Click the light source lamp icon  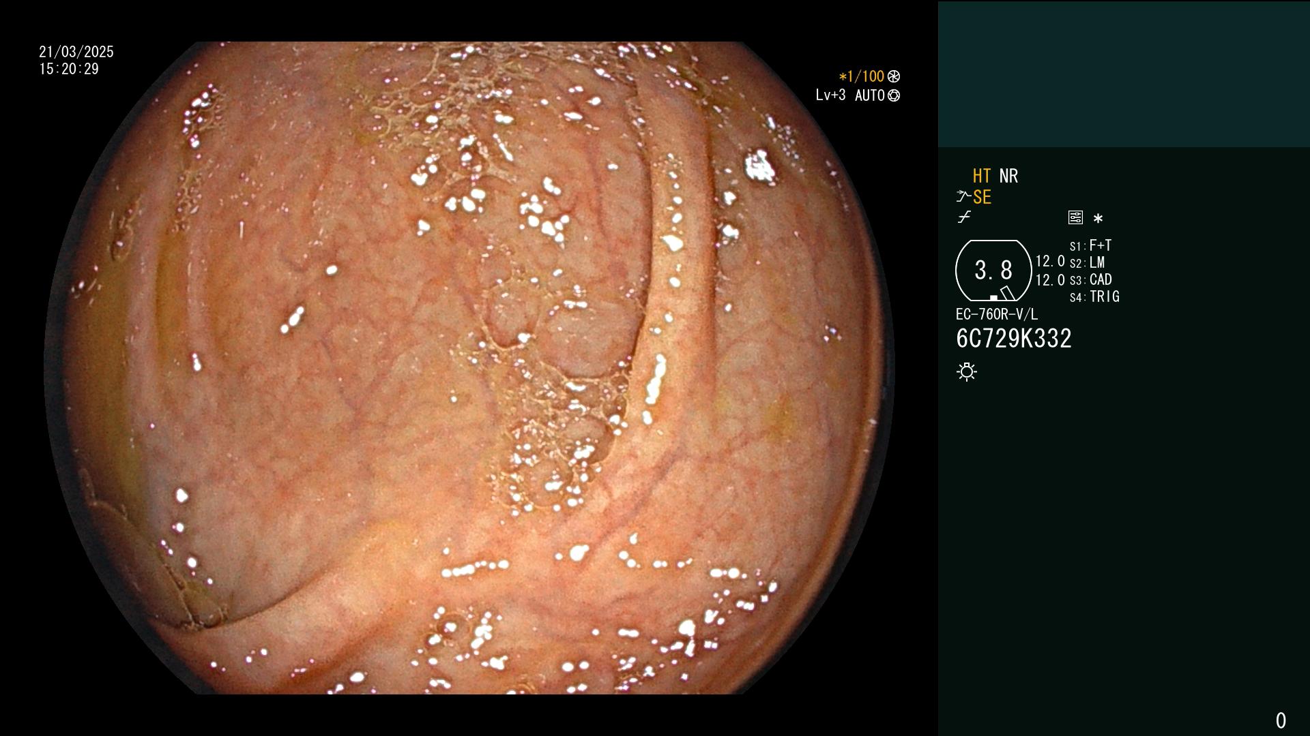967,371
